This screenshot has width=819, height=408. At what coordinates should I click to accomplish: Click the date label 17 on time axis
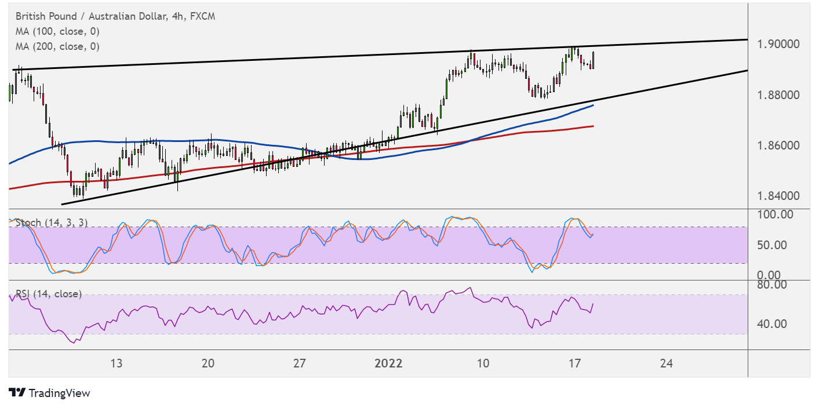point(574,364)
